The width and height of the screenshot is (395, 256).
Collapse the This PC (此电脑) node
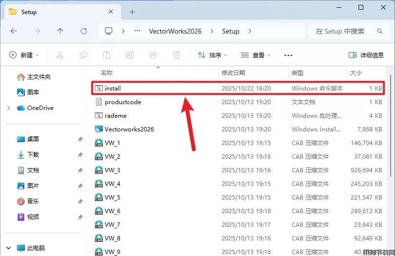click(x=9, y=248)
